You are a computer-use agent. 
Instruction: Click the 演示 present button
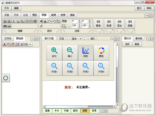point(93,39)
